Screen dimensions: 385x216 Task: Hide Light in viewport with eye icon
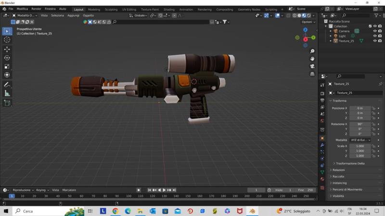[x=375, y=36]
